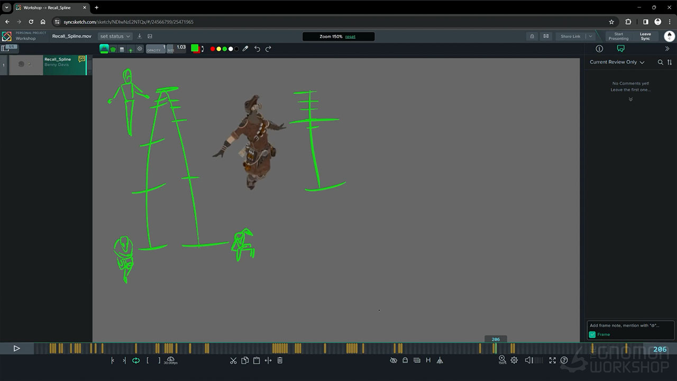Select the eyedropper color picker tool
This screenshot has width=677, height=381.
[245, 49]
